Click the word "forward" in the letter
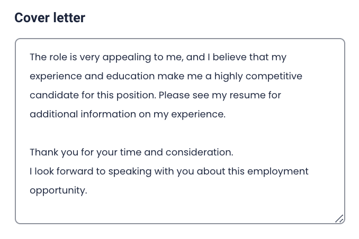 coord(75,171)
